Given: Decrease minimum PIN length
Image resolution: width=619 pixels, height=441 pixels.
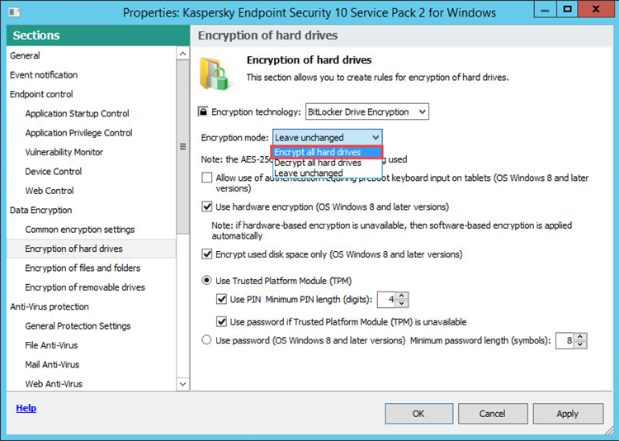Looking at the screenshot, I should pos(401,303).
